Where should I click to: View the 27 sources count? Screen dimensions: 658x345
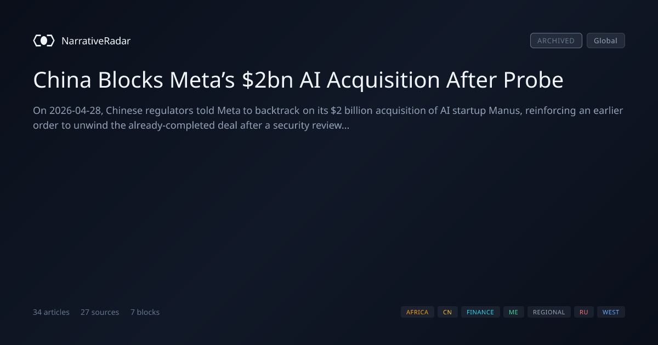pos(100,312)
